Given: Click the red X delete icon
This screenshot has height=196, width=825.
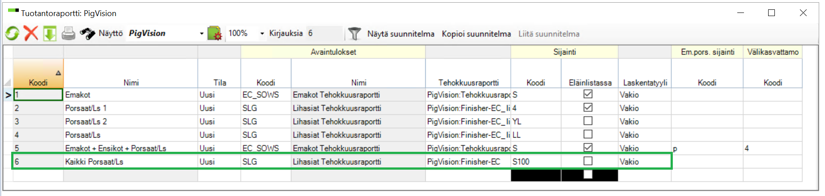Looking at the screenshot, I should click(x=31, y=33).
